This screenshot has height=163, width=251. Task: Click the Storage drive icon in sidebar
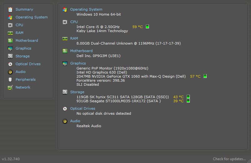pos(10,56)
